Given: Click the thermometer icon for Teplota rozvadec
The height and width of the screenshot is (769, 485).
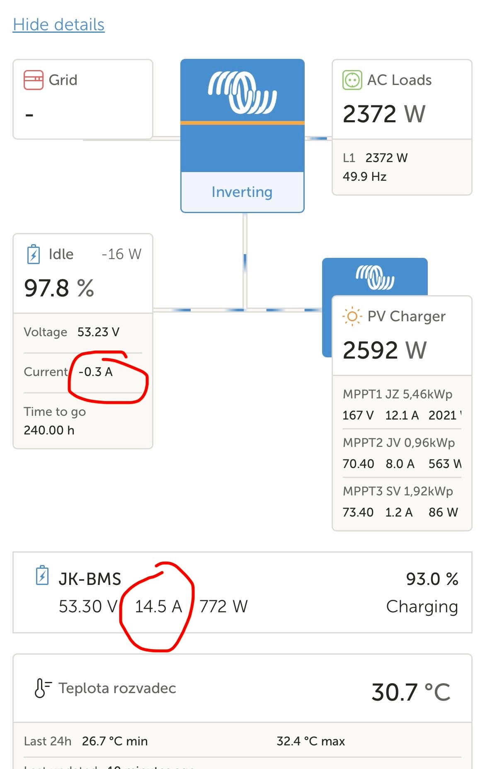Looking at the screenshot, I should (42, 688).
